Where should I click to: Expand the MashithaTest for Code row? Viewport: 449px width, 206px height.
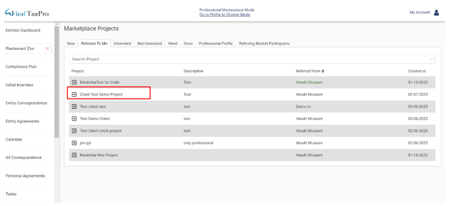click(74, 82)
